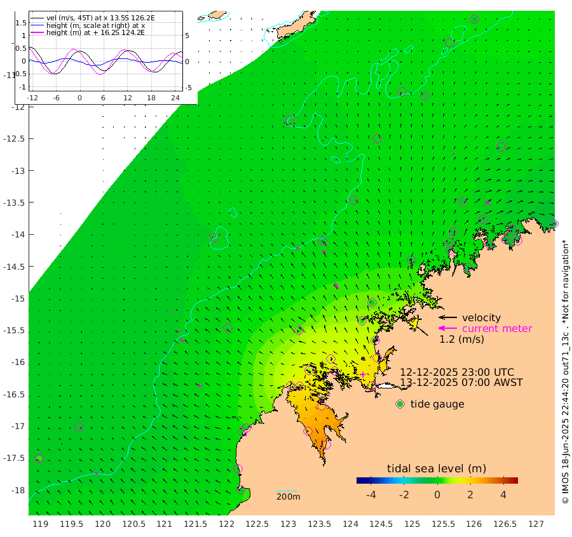572x537 pixels.
Task: Select the magenta plus marker at 16.2S 124.2E
Action: [363, 375]
